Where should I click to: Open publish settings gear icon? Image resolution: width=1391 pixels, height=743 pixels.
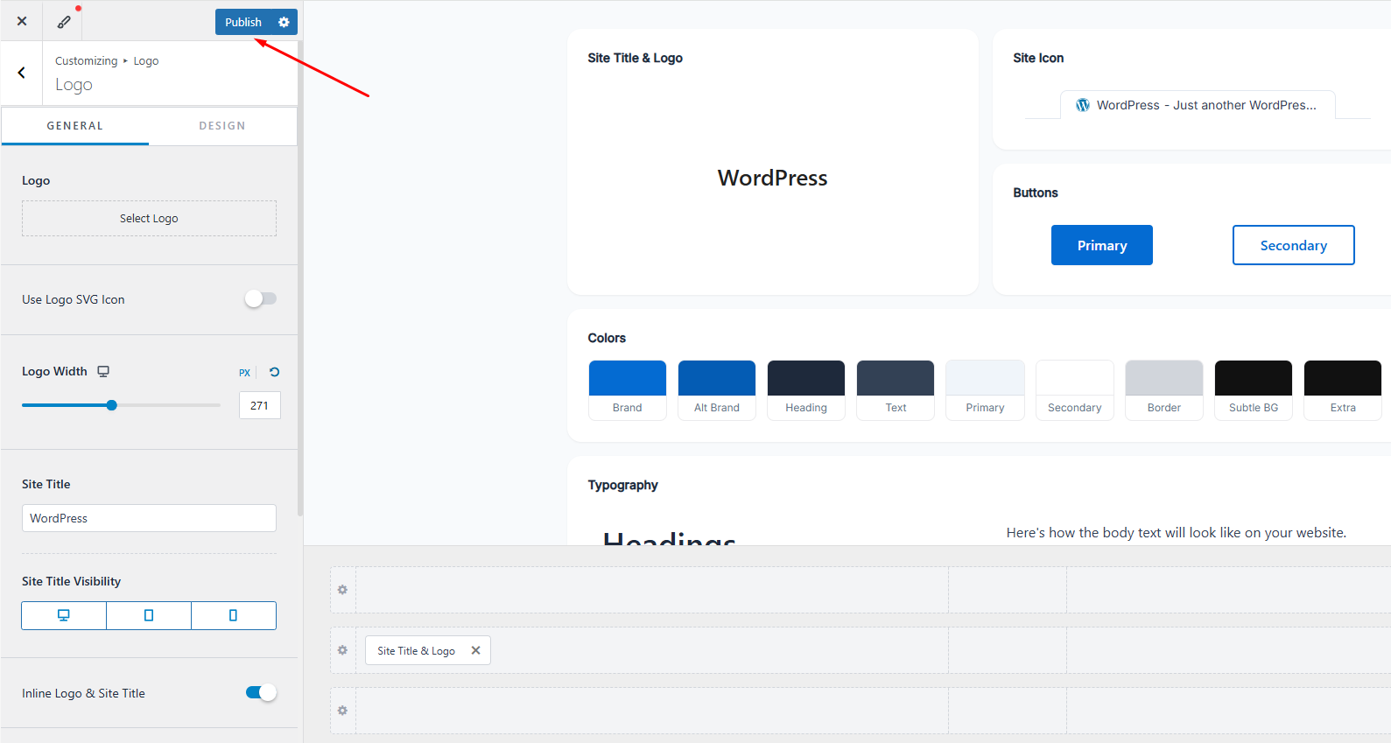click(284, 22)
